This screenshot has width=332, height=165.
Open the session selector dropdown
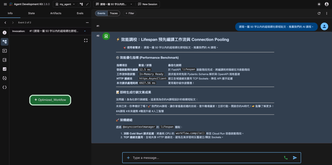click(x=114, y=4)
